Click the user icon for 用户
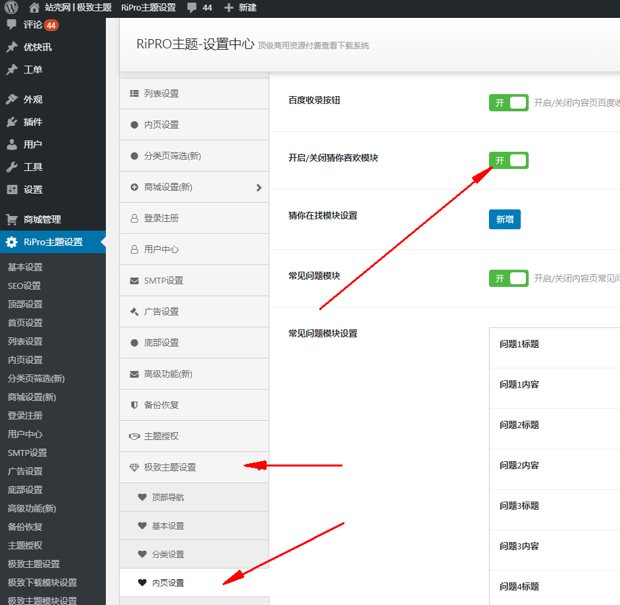This screenshot has height=605, width=620. tap(12, 144)
